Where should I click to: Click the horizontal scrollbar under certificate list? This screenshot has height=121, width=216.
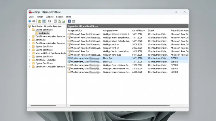[x=120, y=105]
